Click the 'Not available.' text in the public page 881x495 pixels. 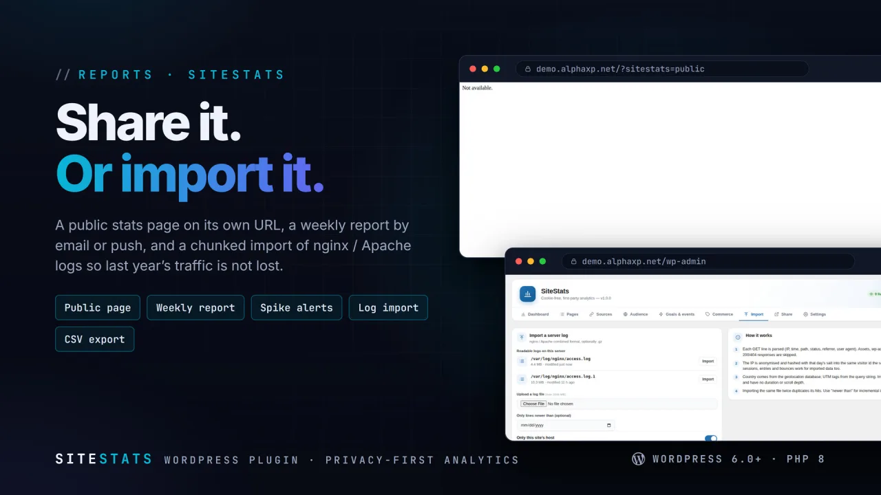point(478,88)
